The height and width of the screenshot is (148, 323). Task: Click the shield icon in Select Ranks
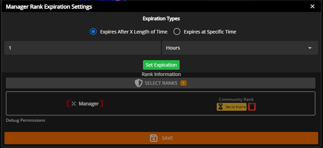tap(138, 83)
